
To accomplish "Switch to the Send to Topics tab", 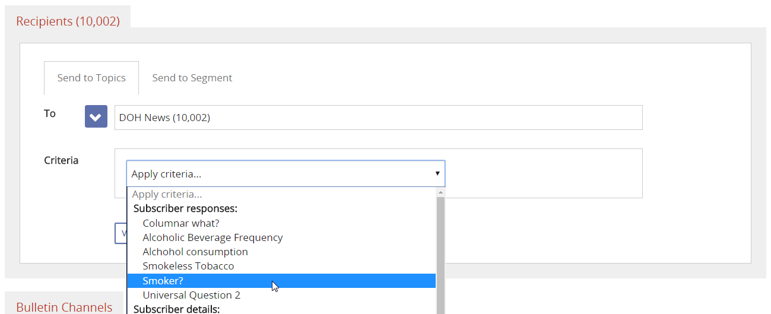I will pos(91,78).
